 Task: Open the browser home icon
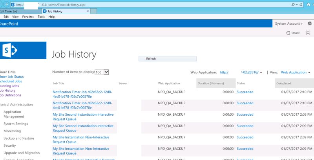pos(309,5)
